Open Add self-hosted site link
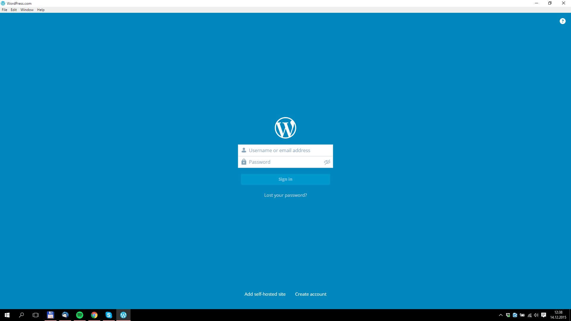Image resolution: width=571 pixels, height=321 pixels. (265, 294)
